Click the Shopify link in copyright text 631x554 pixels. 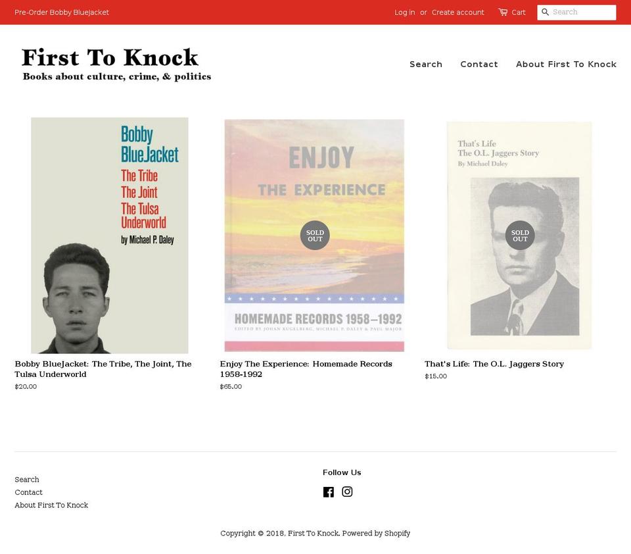[398, 533]
